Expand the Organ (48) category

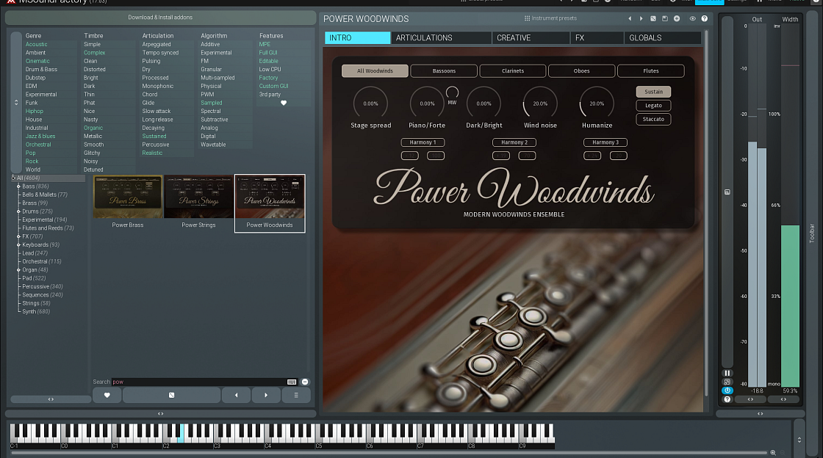click(x=18, y=270)
